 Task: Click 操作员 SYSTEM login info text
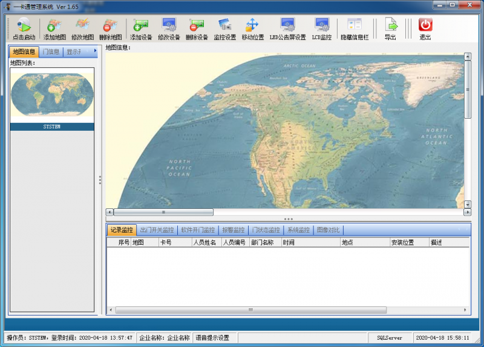[x=70, y=338]
